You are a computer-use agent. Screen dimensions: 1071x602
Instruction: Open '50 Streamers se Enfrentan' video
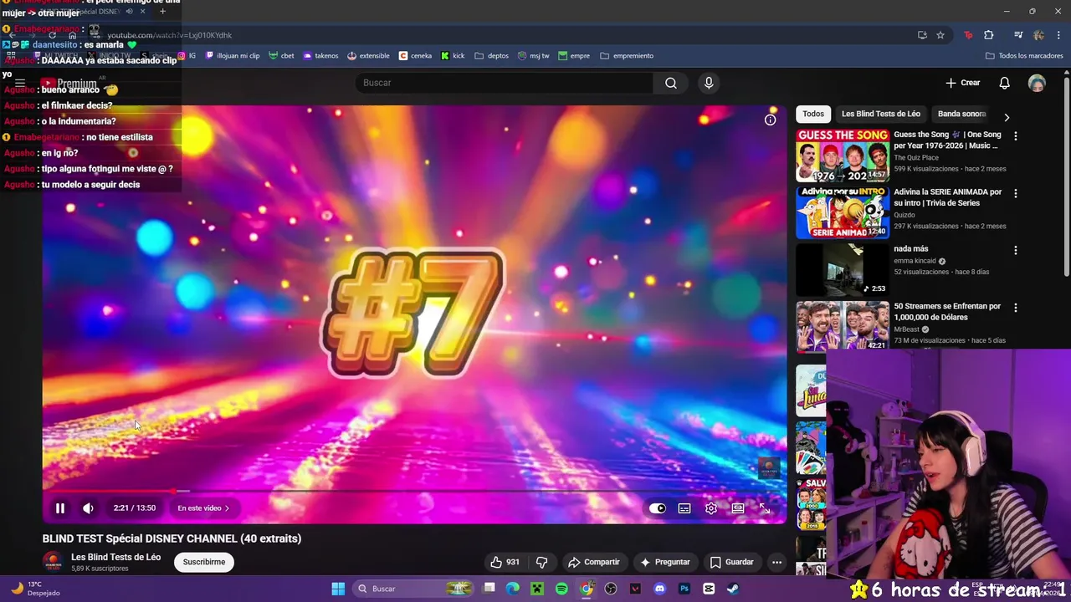click(843, 327)
